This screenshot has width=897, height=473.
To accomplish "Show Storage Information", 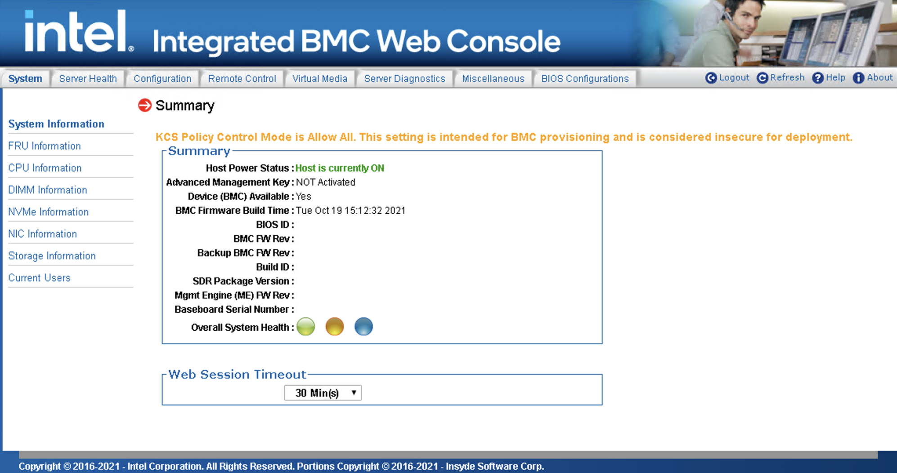I will point(52,256).
